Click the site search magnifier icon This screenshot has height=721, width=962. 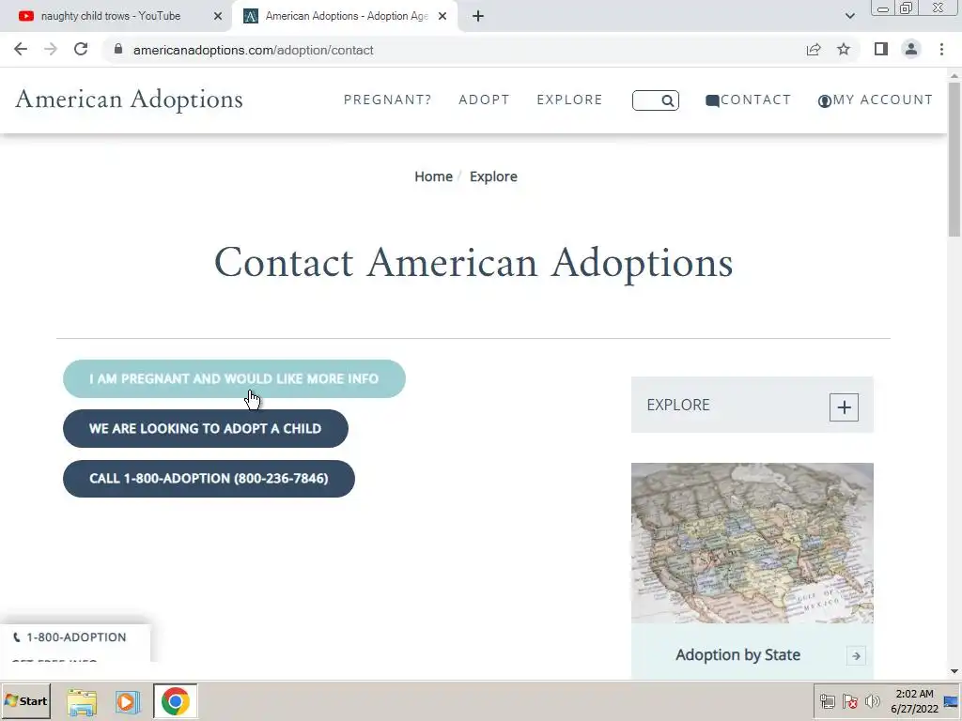tap(668, 100)
